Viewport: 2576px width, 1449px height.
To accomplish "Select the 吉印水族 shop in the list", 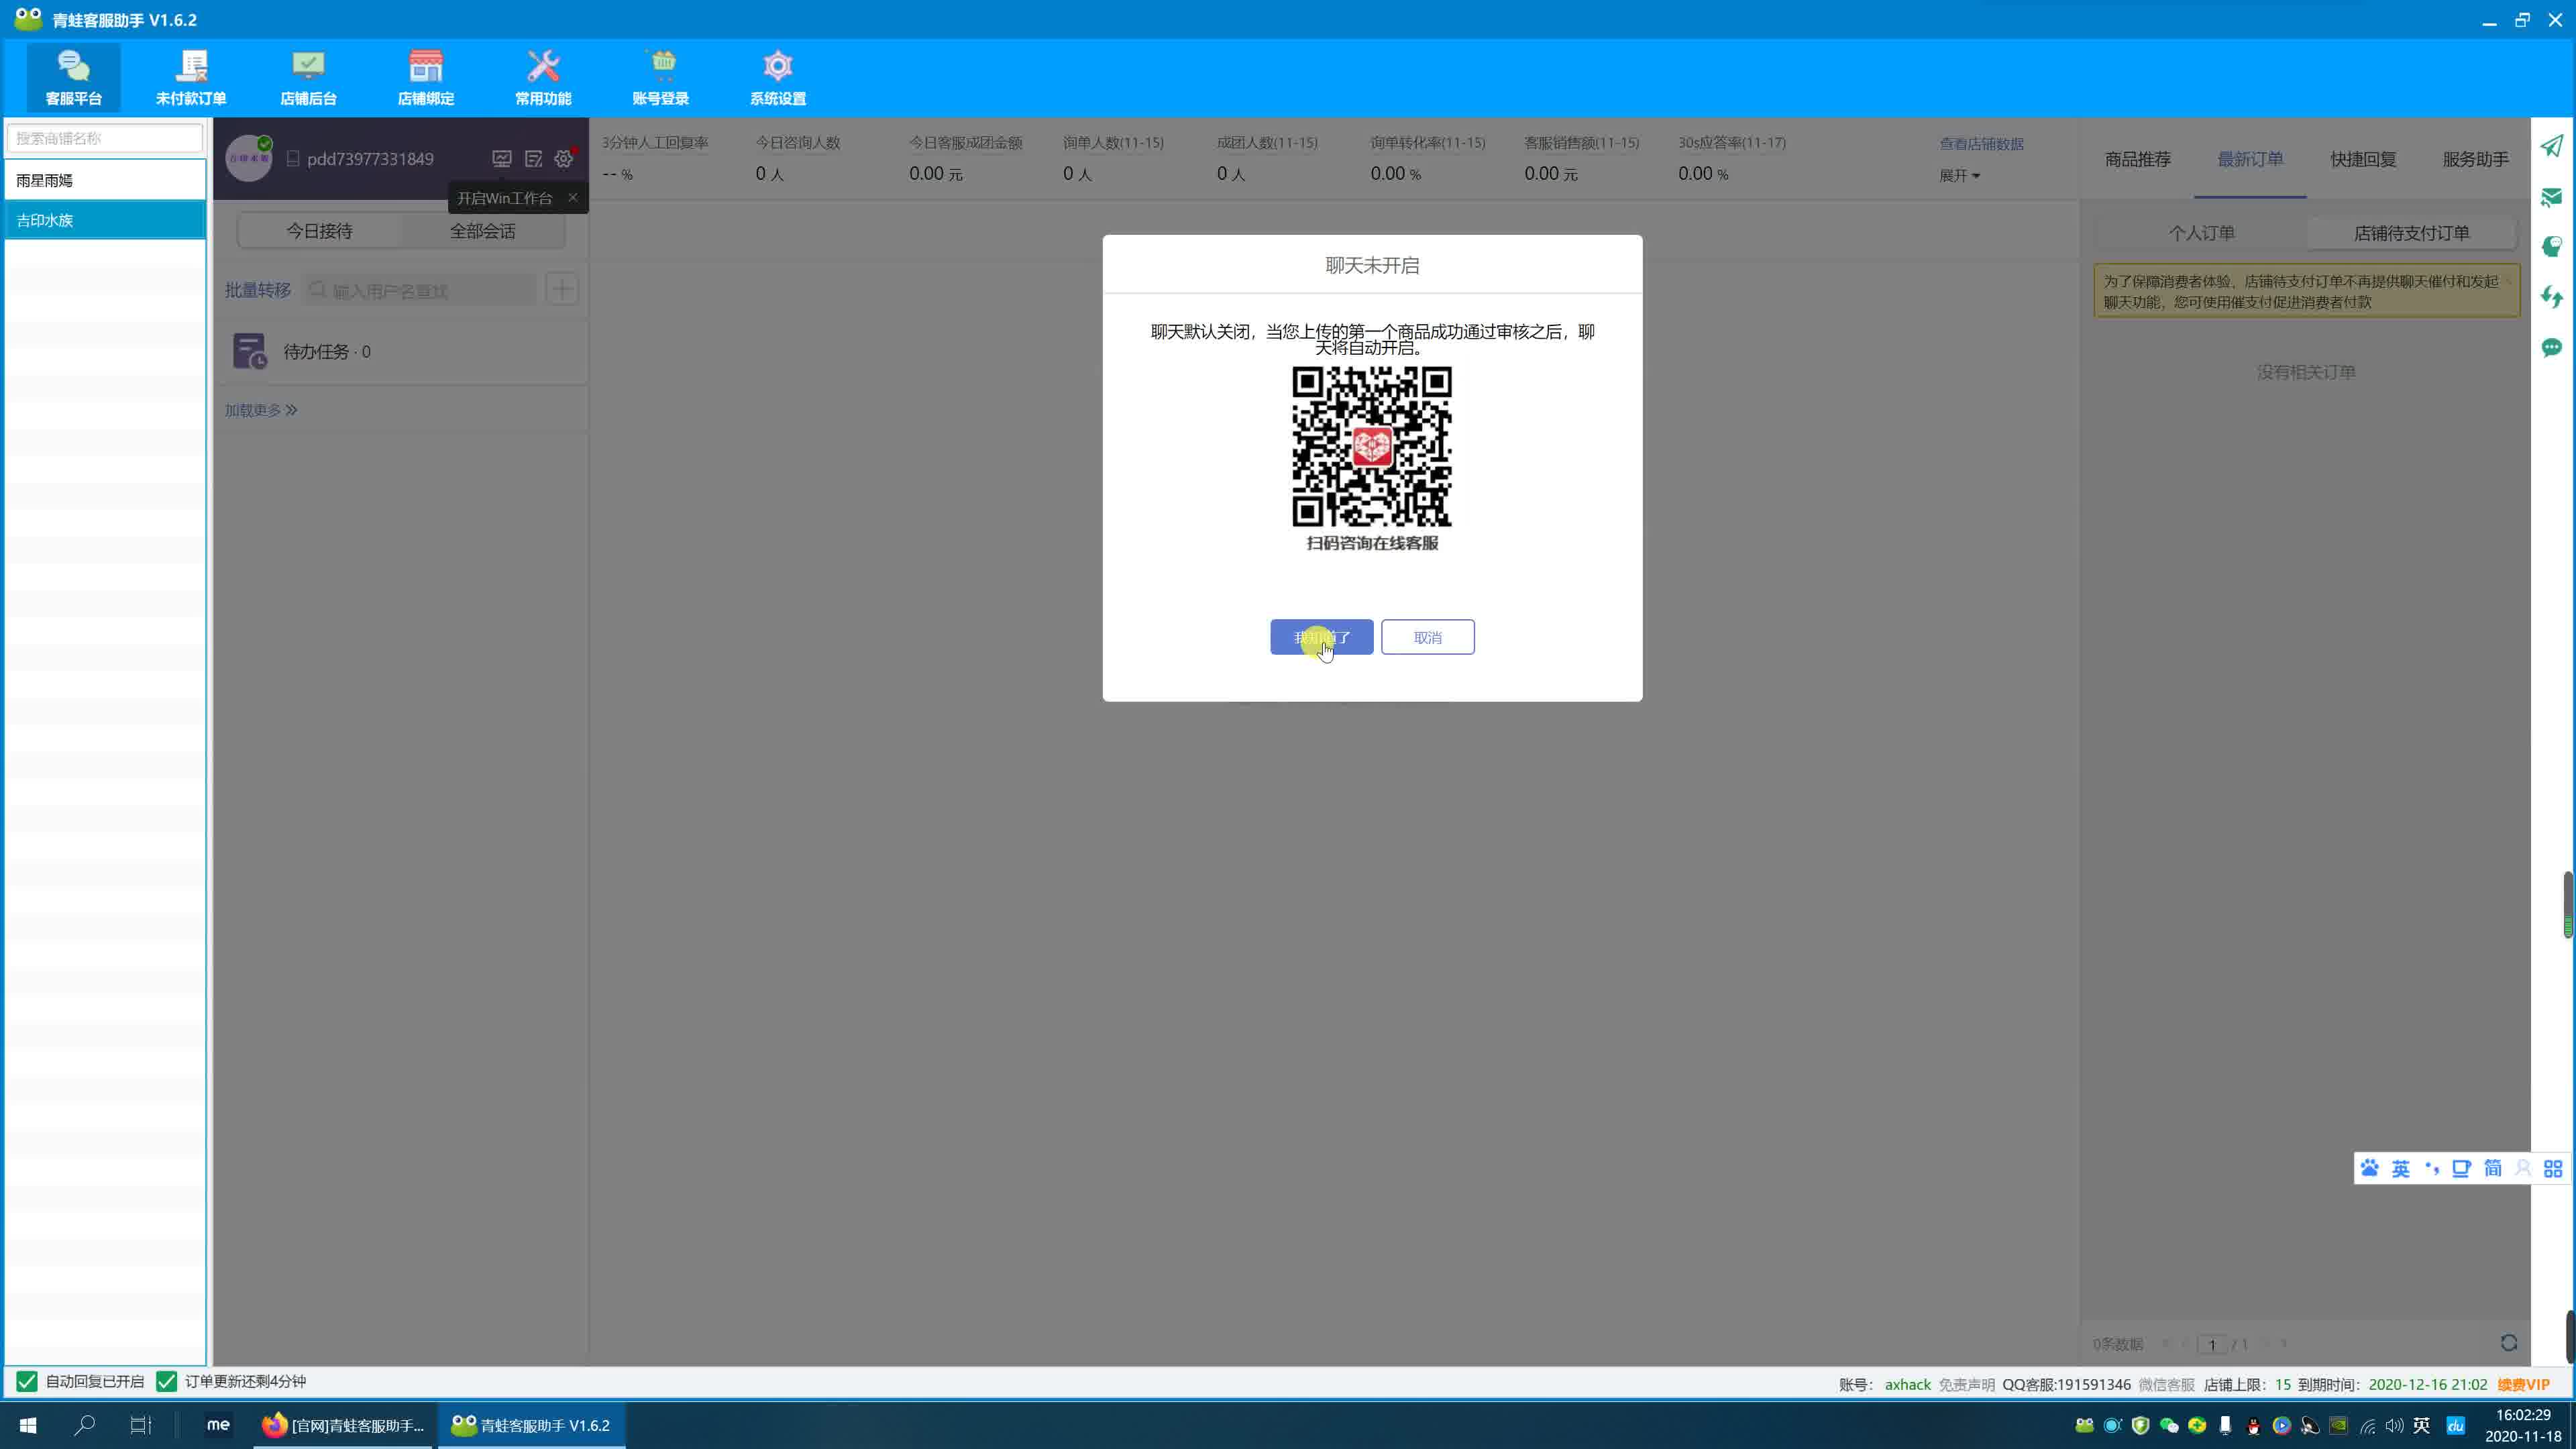I will tap(105, 220).
